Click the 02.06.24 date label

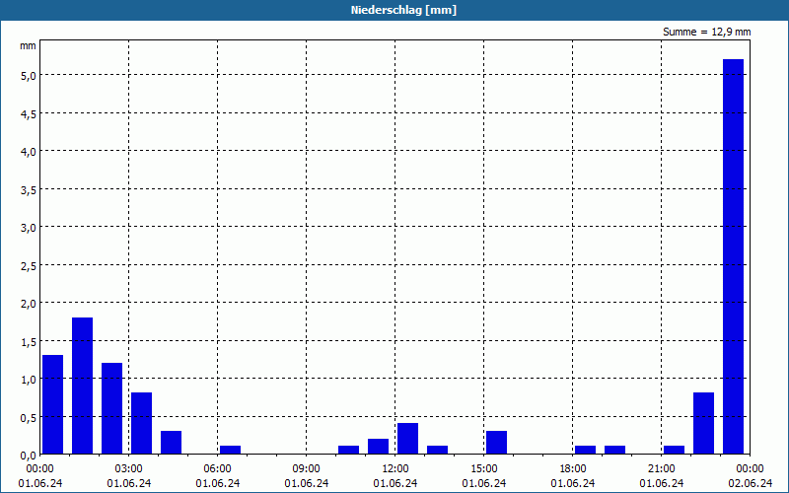750,483
